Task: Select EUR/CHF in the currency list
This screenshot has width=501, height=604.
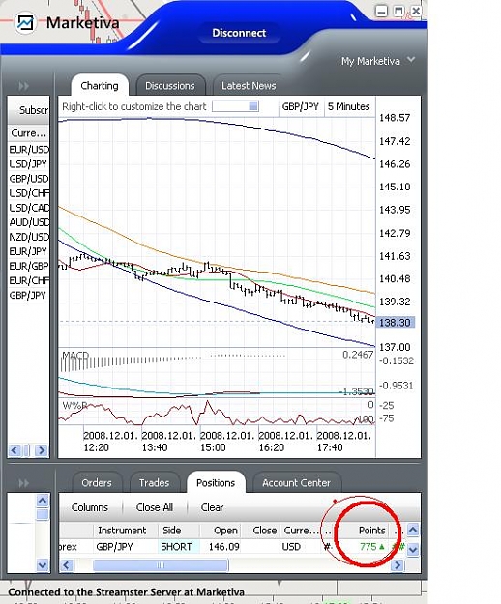Action: (x=29, y=280)
